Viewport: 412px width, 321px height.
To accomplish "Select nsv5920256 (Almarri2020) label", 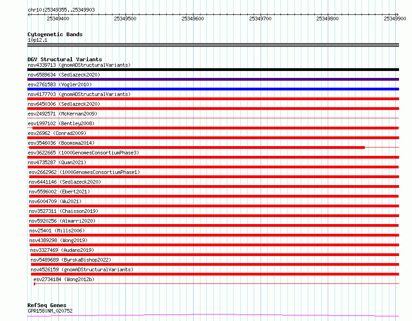I will (62, 221).
